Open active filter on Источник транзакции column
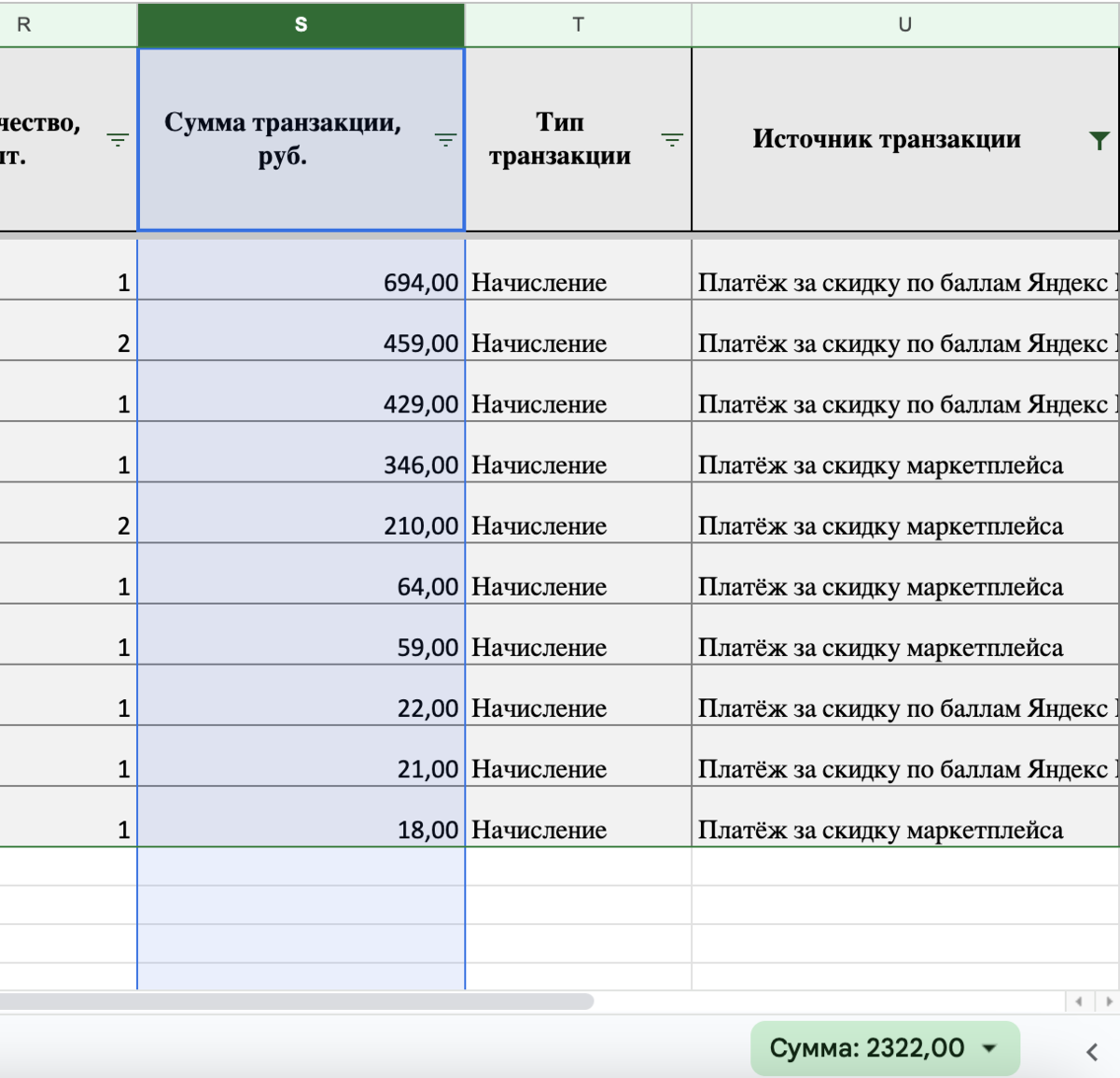 [x=1099, y=140]
